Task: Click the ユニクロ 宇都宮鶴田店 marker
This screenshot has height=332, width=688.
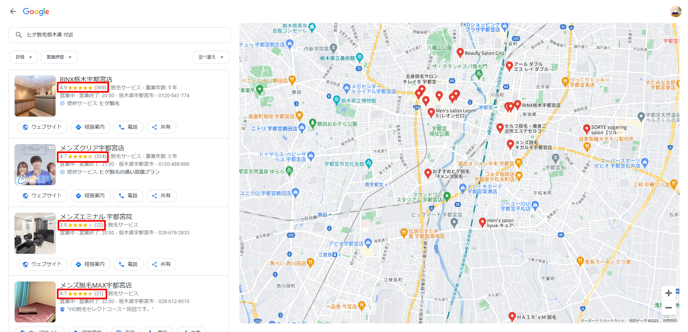Action: [296, 192]
